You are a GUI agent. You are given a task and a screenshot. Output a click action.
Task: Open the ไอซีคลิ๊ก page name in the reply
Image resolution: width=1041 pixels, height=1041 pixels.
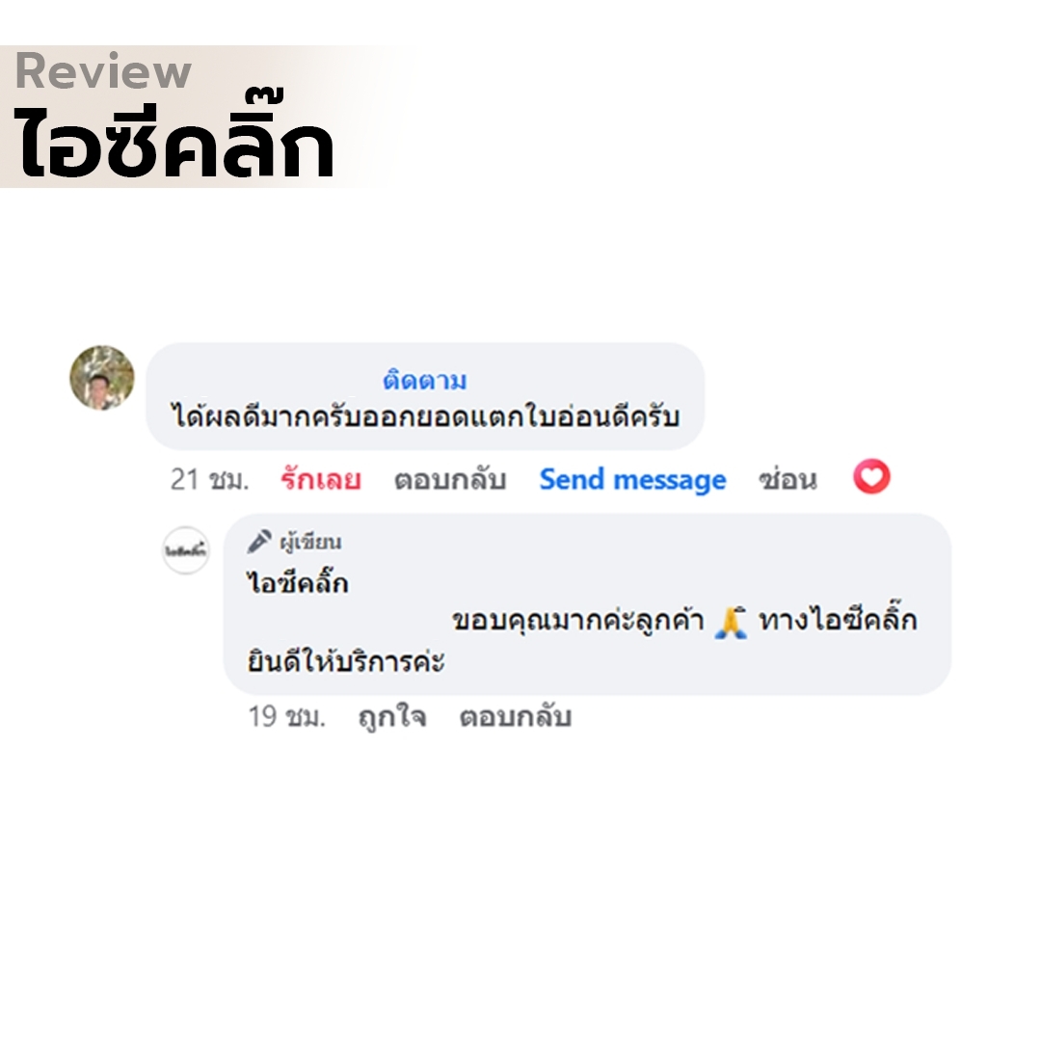coord(298,582)
